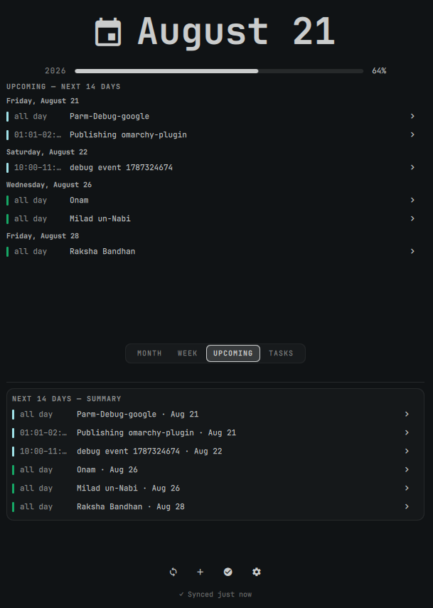433x608 pixels.
Task: Select Raksha Bandhan · Aug 28 summary row
Action: (213, 506)
